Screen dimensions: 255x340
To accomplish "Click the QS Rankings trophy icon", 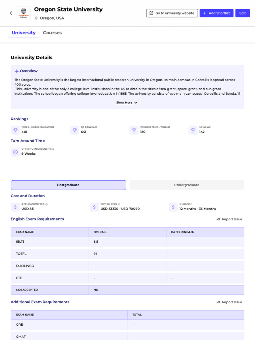I will [75, 130].
